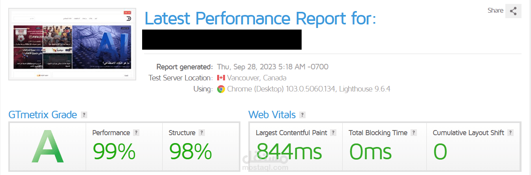Click help icon next to Web Vitals
Viewport: 531px width, 175px height.
tap(302, 115)
